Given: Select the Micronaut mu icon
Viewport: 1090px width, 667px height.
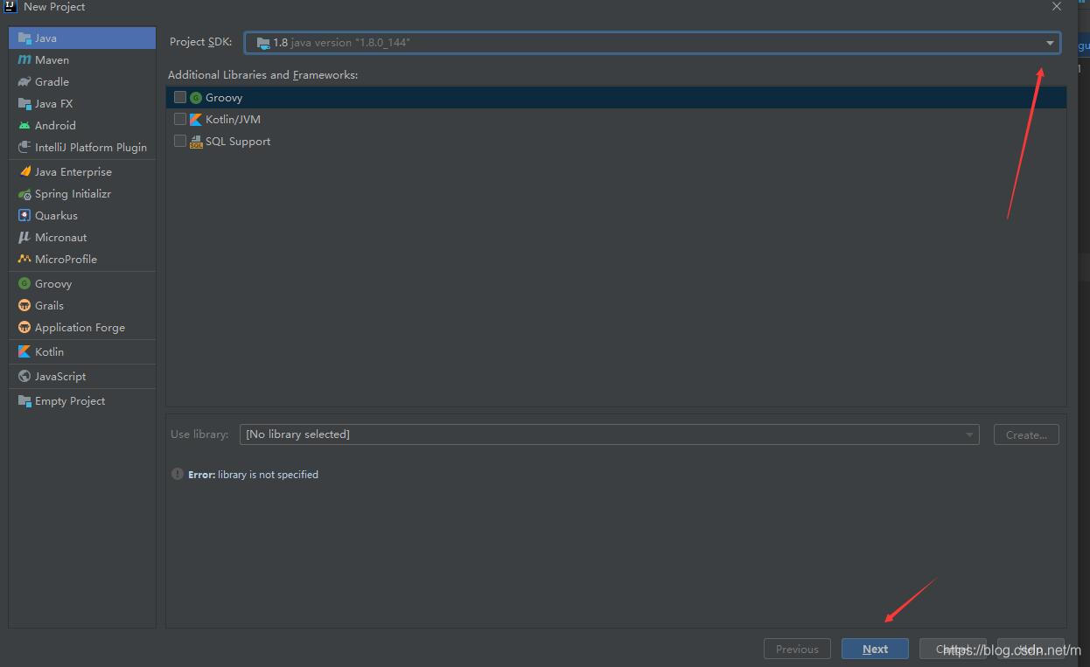Looking at the screenshot, I should [24, 238].
